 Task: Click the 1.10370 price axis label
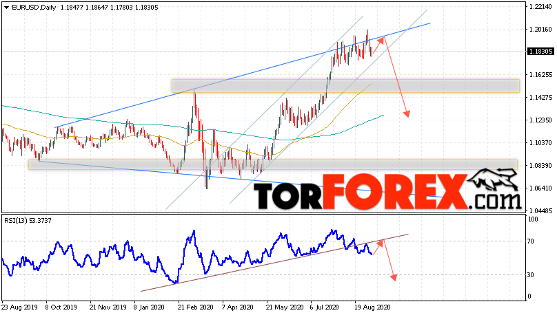coord(540,143)
